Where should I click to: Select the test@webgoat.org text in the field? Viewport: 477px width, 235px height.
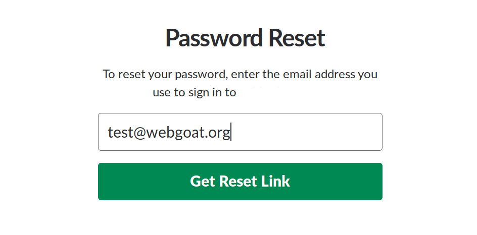169,133
